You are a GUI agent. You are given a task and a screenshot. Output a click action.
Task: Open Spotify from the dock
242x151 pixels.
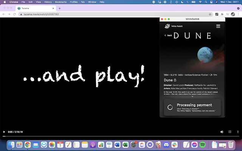(202, 145)
